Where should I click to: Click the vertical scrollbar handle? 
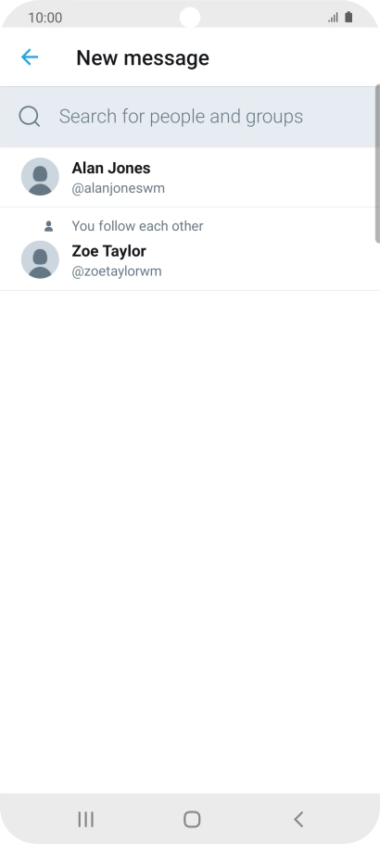coord(377,164)
